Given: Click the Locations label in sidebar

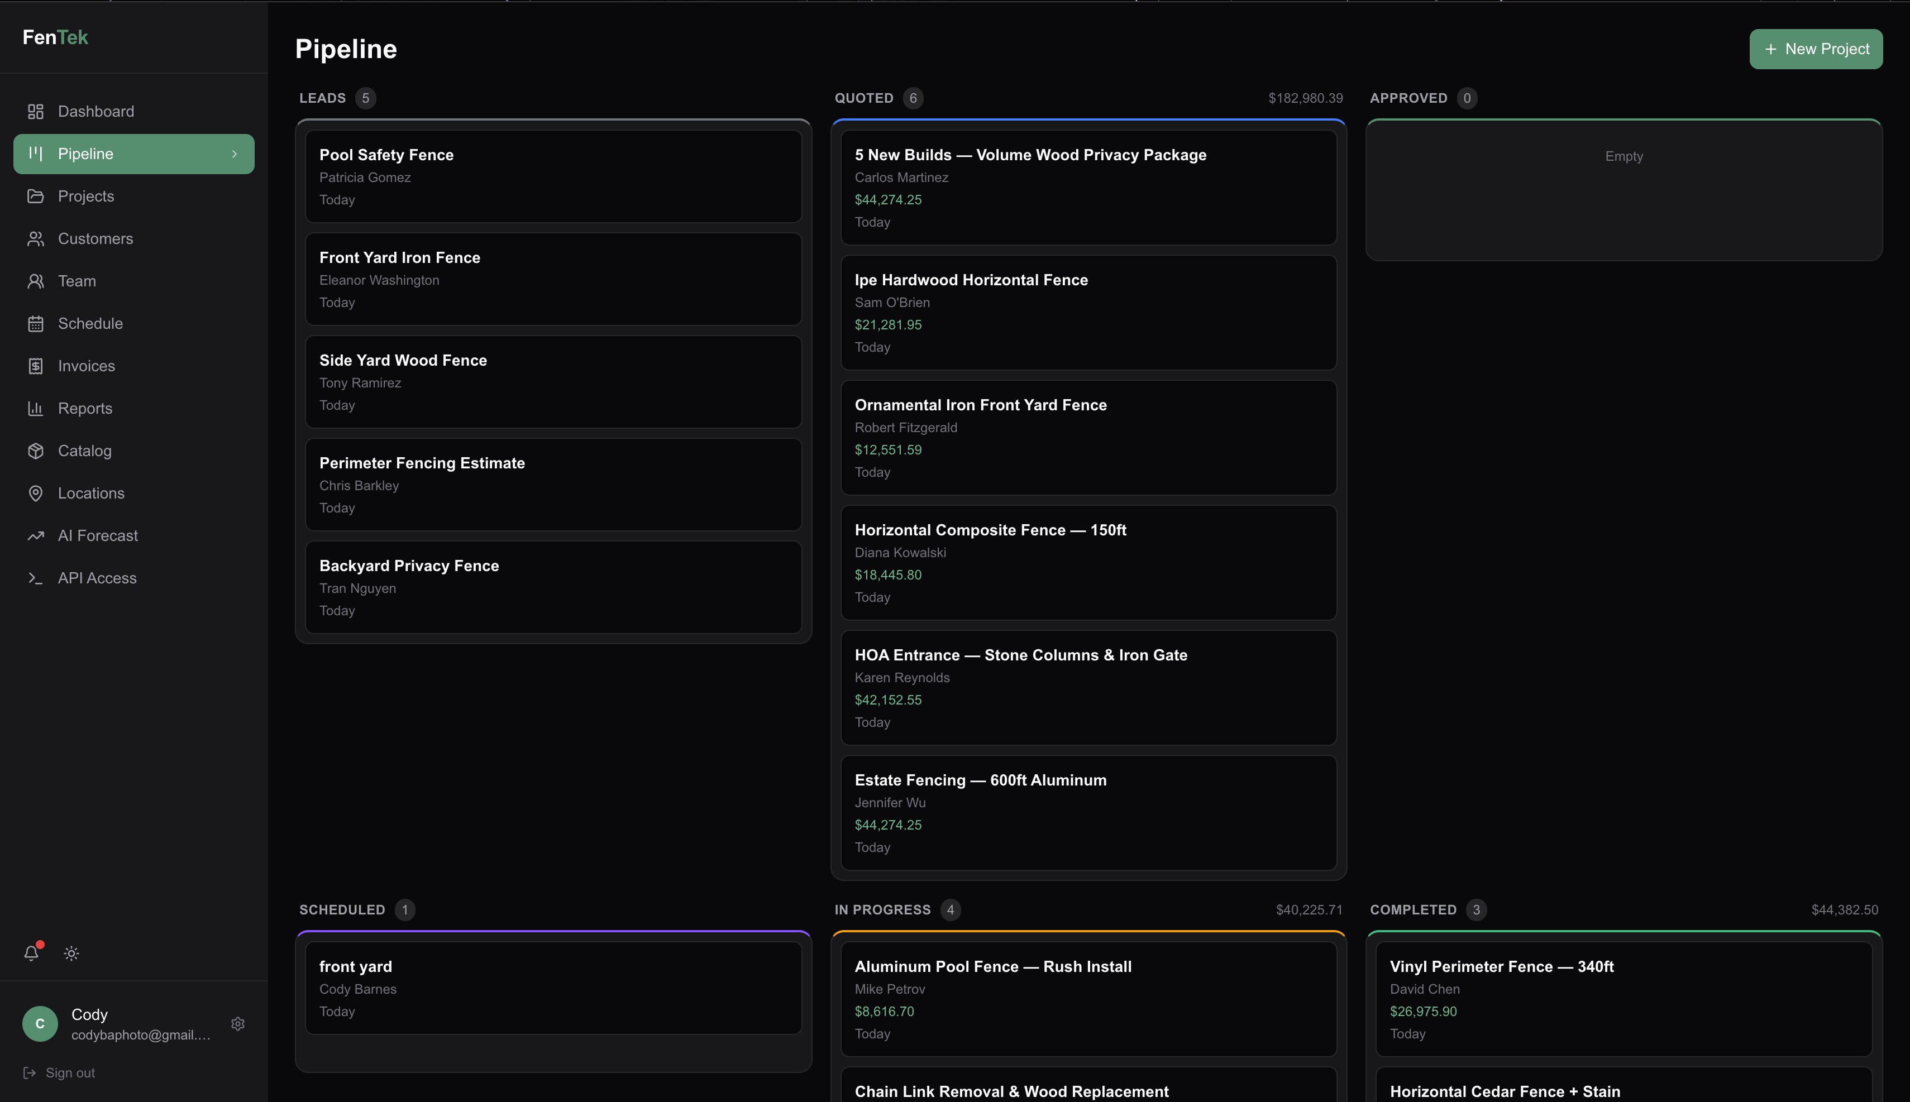Looking at the screenshot, I should click(91, 493).
